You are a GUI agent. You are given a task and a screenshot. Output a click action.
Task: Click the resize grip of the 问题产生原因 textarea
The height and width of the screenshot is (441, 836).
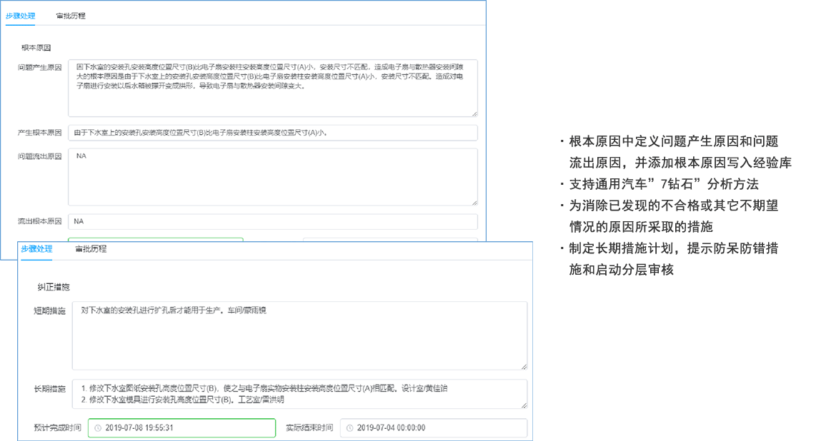tap(474, 112)
